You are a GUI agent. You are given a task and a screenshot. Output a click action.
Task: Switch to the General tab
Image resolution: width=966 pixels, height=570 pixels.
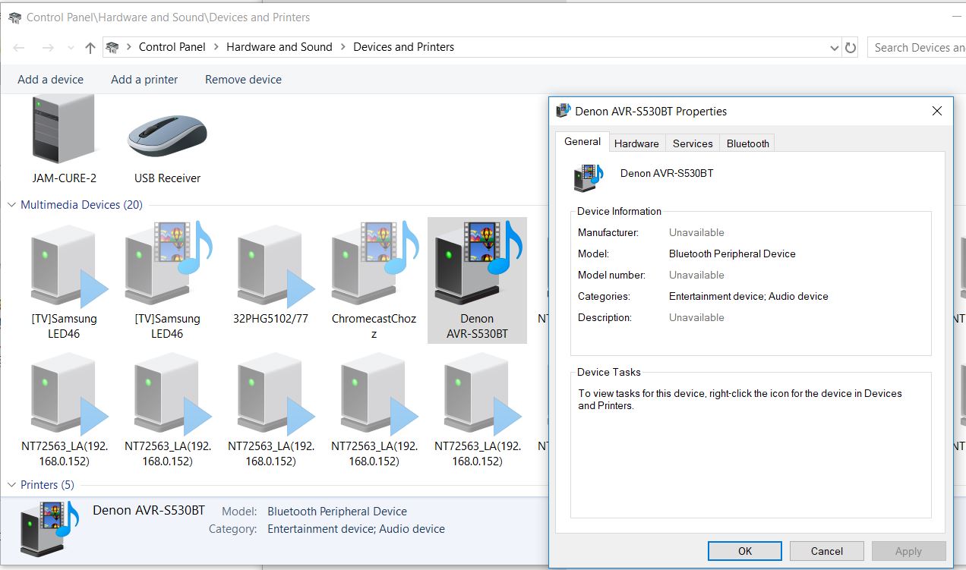tap(583, 142)
